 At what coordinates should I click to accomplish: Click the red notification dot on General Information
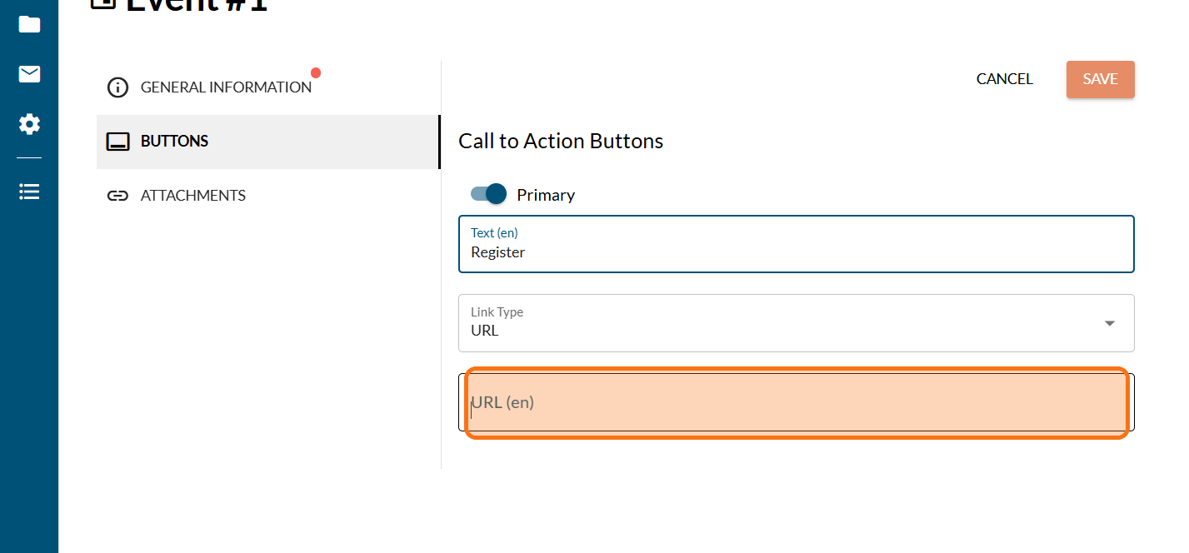click(x=316, y=72)
